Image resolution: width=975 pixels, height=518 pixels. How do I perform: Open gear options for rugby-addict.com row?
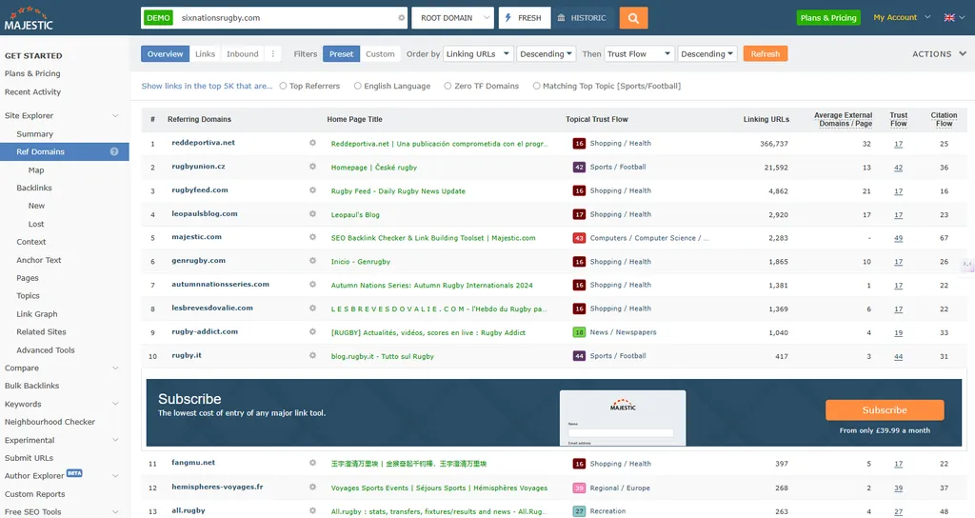point(312,331)
